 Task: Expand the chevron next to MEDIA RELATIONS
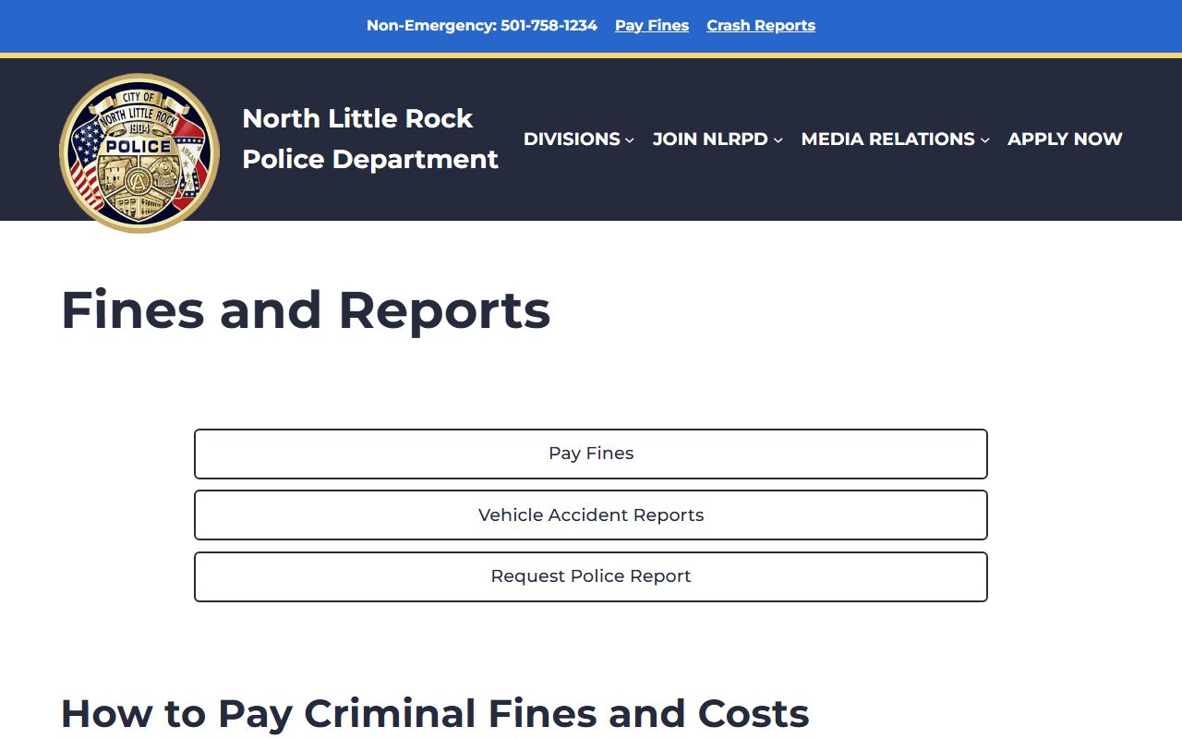point(984,140)
